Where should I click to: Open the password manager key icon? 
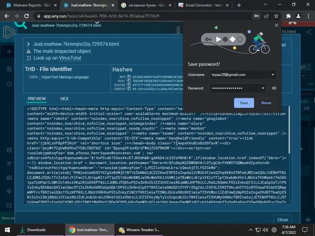(x=257, y=16)
